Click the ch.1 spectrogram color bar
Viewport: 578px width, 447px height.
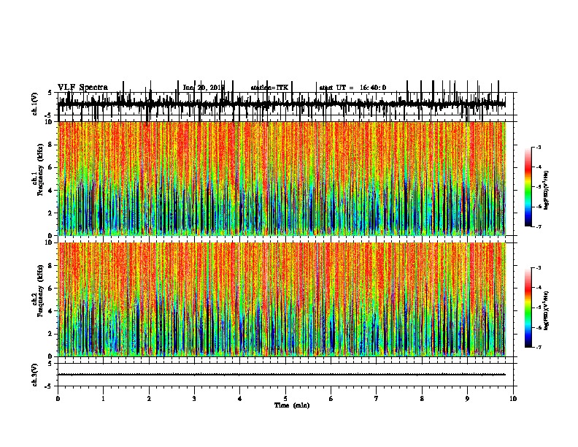point(528,187)
